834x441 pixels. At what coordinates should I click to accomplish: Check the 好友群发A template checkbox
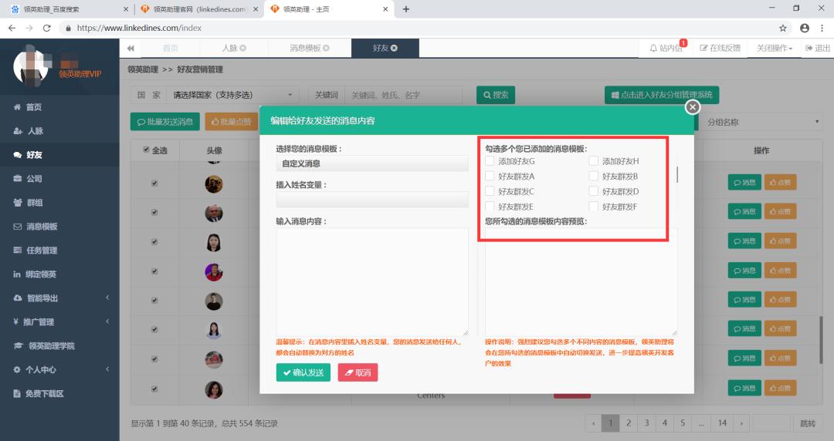click(x=490, y=176)
